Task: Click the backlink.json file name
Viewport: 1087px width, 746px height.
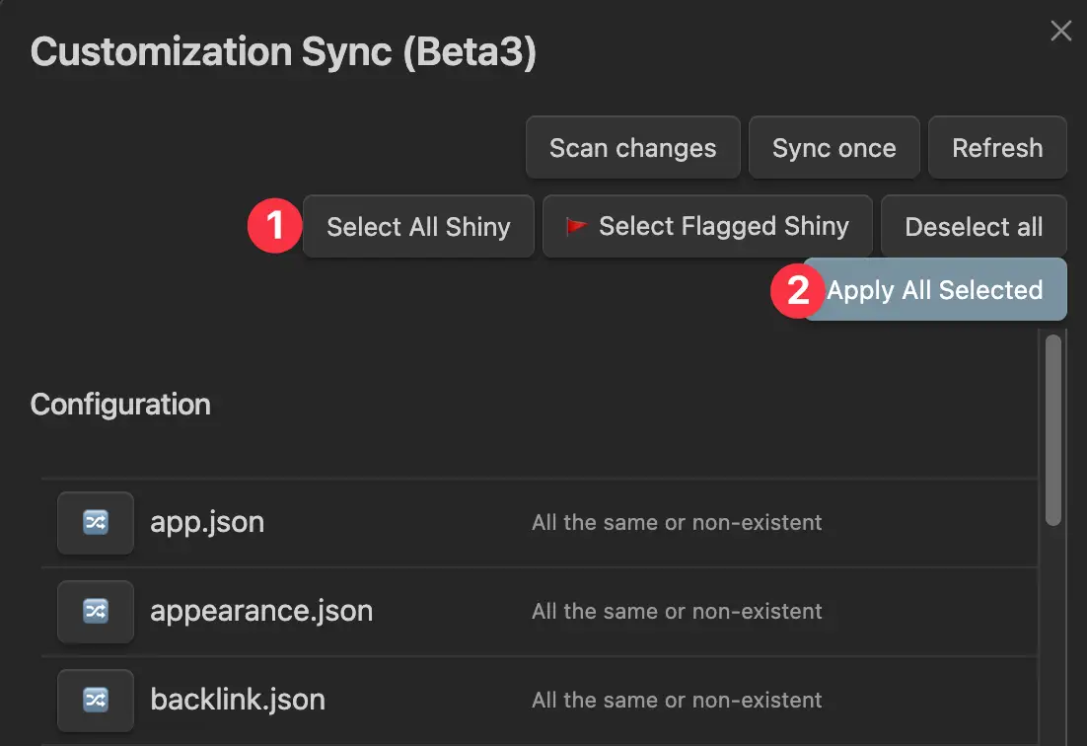Action: click(x=238, y=700)
